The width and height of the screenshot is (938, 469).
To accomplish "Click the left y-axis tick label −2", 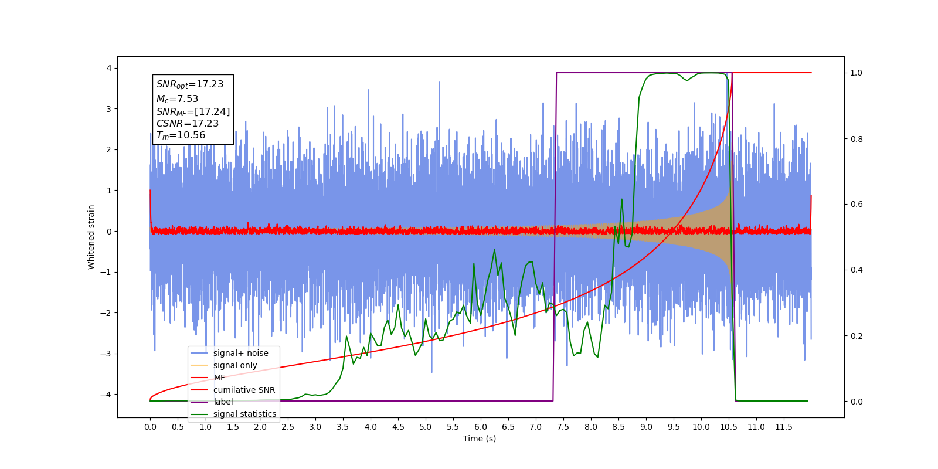I will pos(107,312).
